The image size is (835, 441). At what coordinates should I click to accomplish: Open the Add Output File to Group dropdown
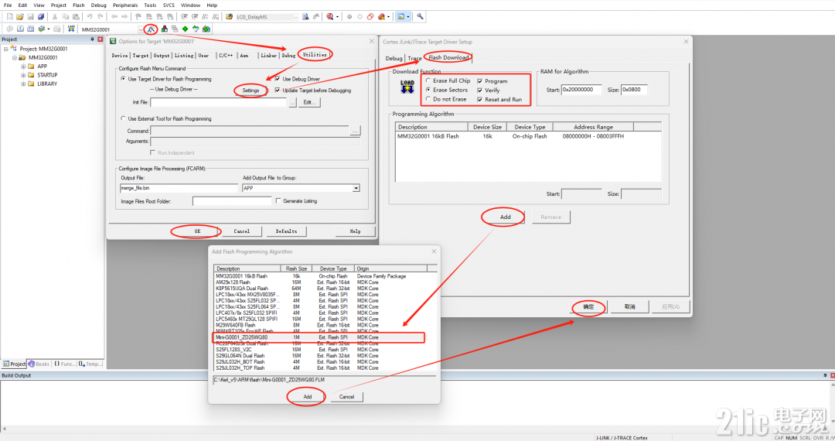tap(356, 188)
